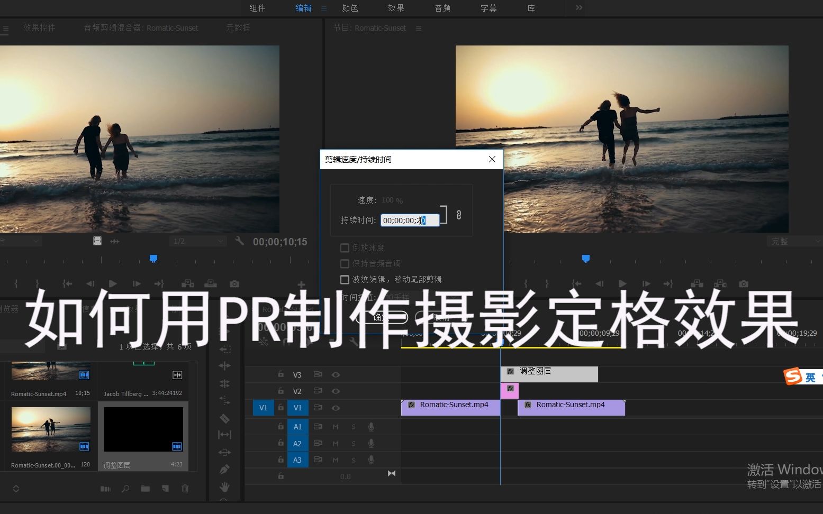823x514 pixels.
Task: Solo audio track A2
Action: [354, 443]
